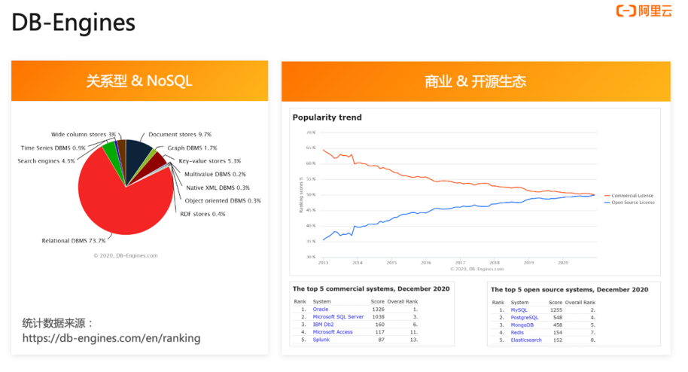688x372 pixels.
Task: Select the Redis link
Action: tap(517, 333)
